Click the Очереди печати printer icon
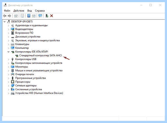 pos(13,74)
